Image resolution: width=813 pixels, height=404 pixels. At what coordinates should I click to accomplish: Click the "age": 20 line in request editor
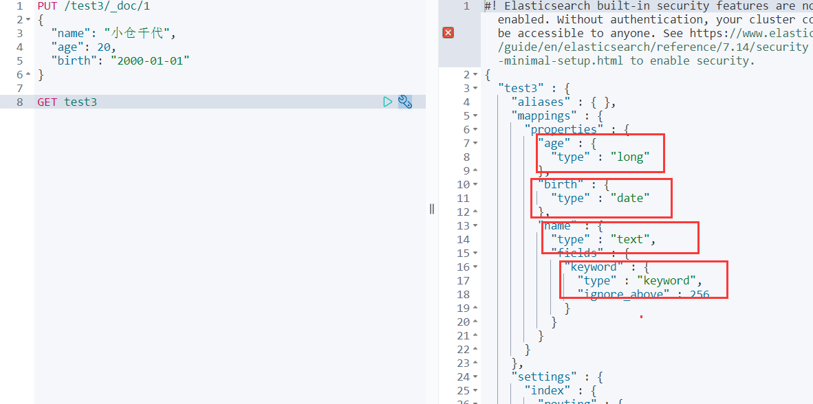pos(83,47)
